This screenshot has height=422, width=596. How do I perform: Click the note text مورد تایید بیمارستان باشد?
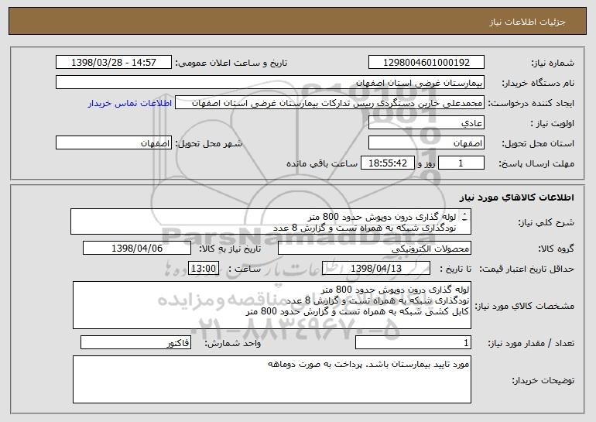click(x=418, y=365)
